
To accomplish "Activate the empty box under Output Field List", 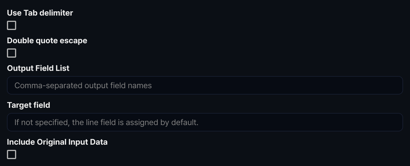I will 205,85.
